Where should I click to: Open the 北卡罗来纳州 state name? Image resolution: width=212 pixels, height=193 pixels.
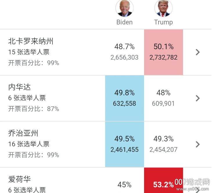31,41
